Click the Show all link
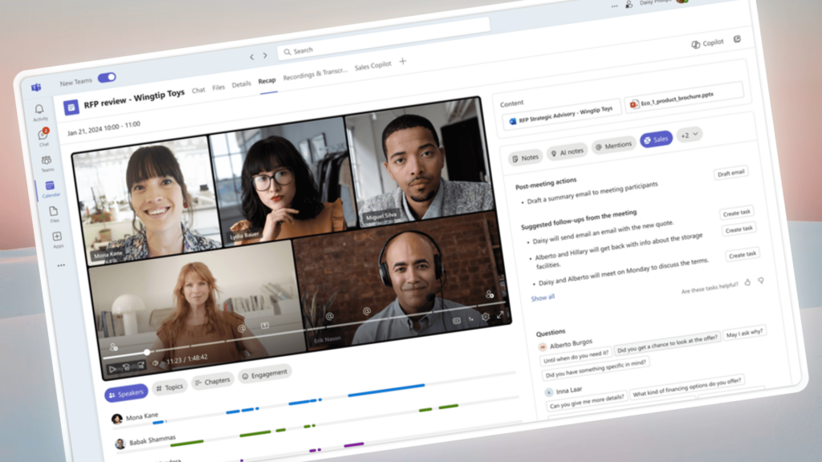 [543, 298]
